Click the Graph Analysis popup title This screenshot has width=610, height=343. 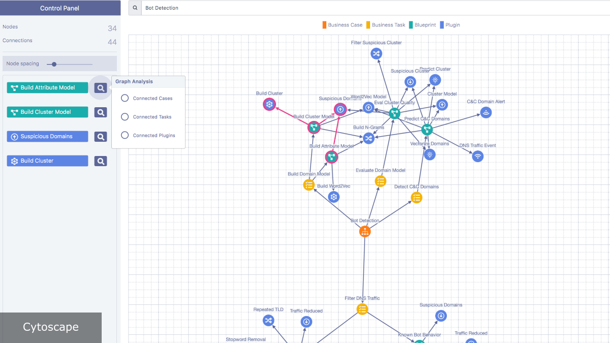pos(134,81)
